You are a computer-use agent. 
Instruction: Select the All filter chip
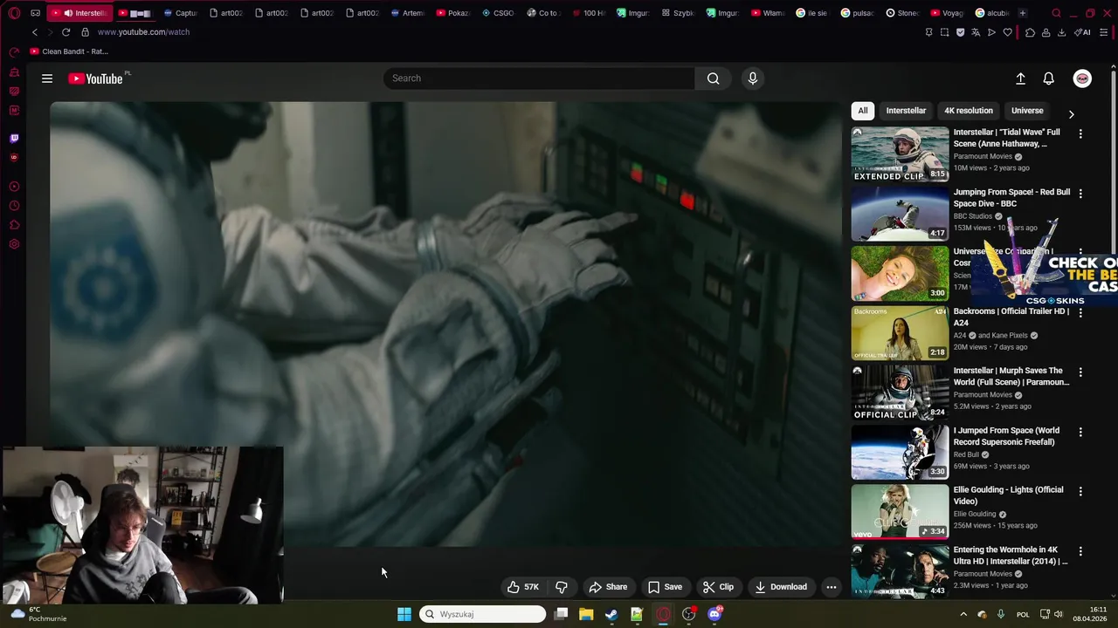click(863, 111)
